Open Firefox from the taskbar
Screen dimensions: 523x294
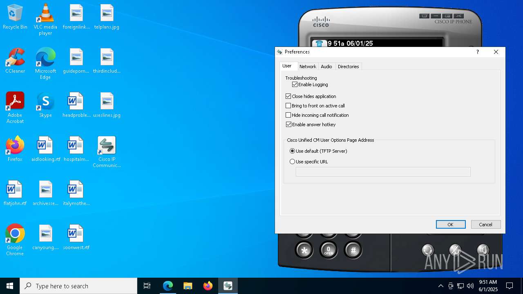[208, 286]
